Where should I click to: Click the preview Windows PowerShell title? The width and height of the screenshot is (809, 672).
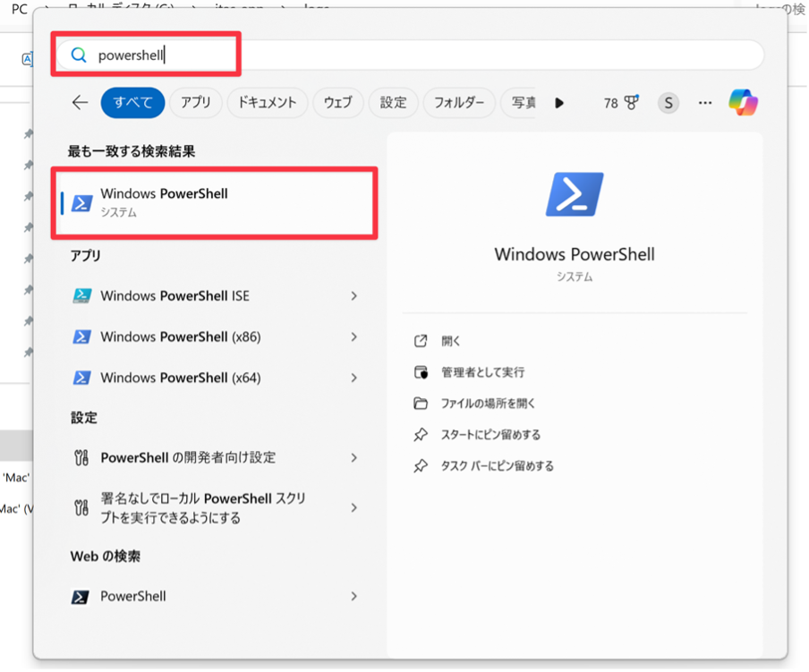pos(575,254)
